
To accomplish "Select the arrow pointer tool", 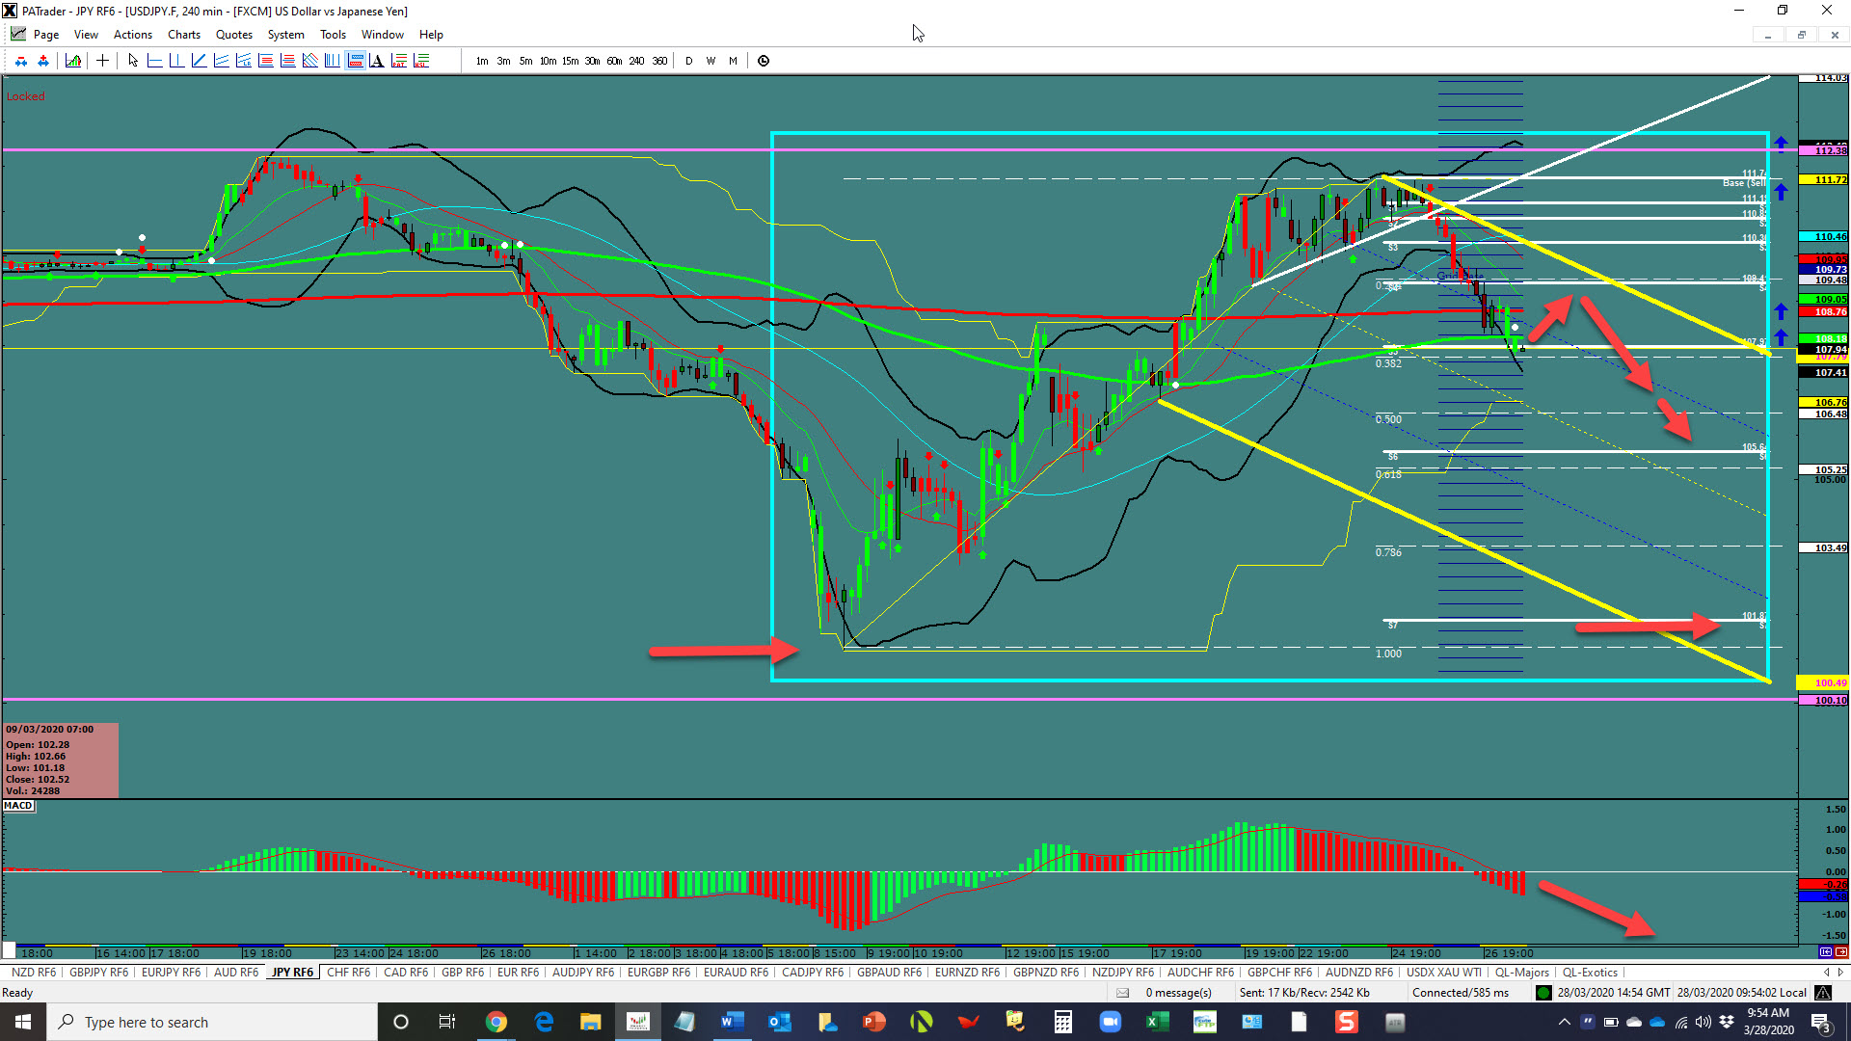I will [133, 61].
